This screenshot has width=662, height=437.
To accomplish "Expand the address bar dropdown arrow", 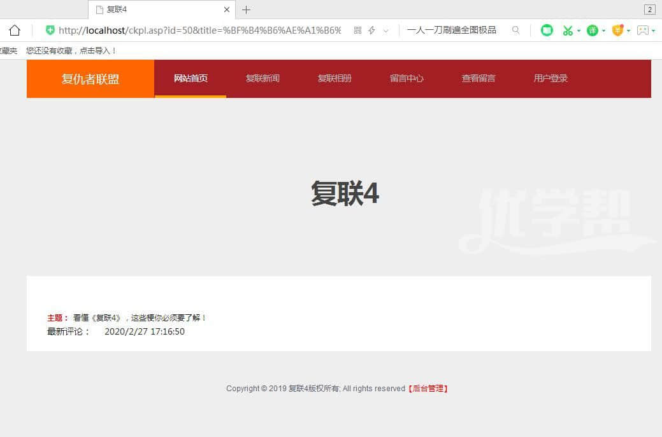I will click(x=385, y=31).
